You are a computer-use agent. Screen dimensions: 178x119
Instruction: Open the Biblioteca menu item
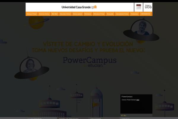tap(88, 14)
